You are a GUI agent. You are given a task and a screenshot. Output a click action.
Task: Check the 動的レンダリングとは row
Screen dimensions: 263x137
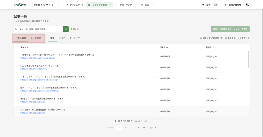point(17,89)
